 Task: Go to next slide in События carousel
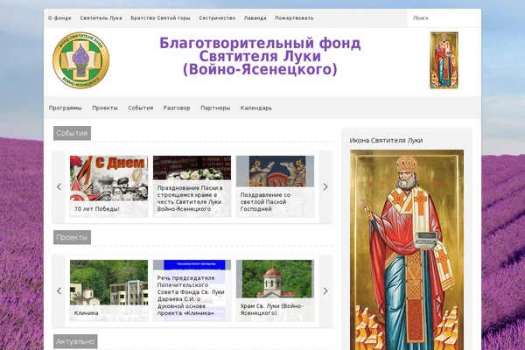coord(325,187)
